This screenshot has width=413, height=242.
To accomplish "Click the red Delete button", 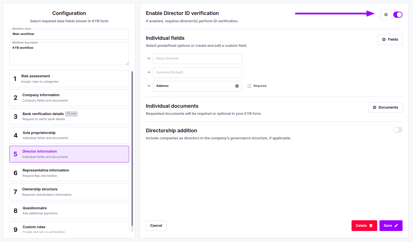I will 364,226.
